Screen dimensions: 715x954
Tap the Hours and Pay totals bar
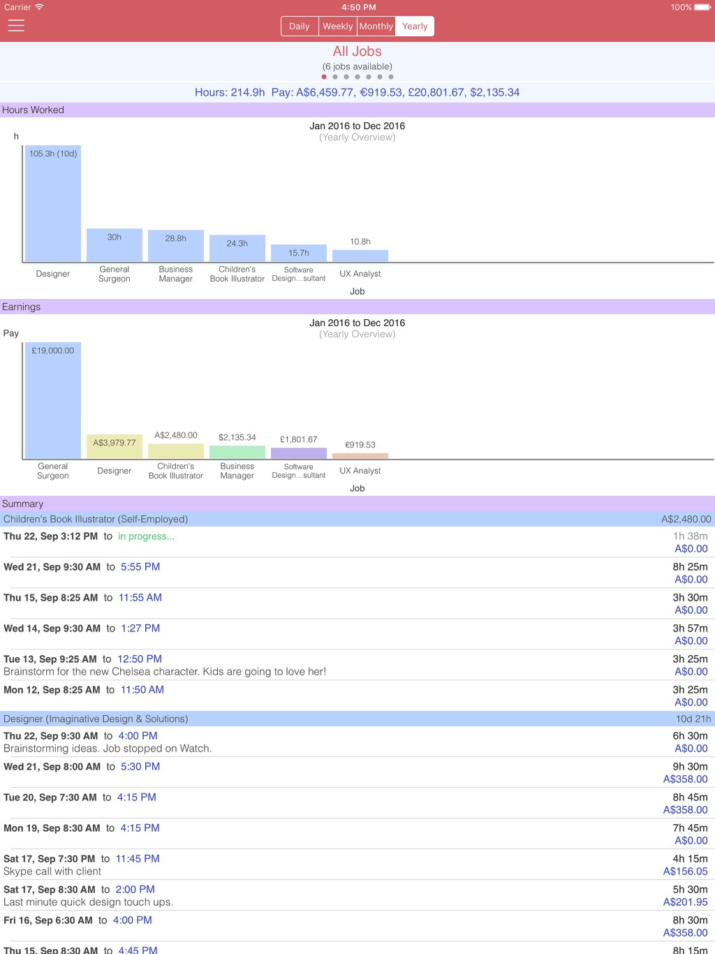click(x=357, y=92)
